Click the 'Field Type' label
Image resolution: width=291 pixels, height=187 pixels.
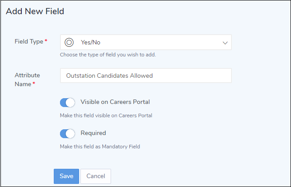29,41
